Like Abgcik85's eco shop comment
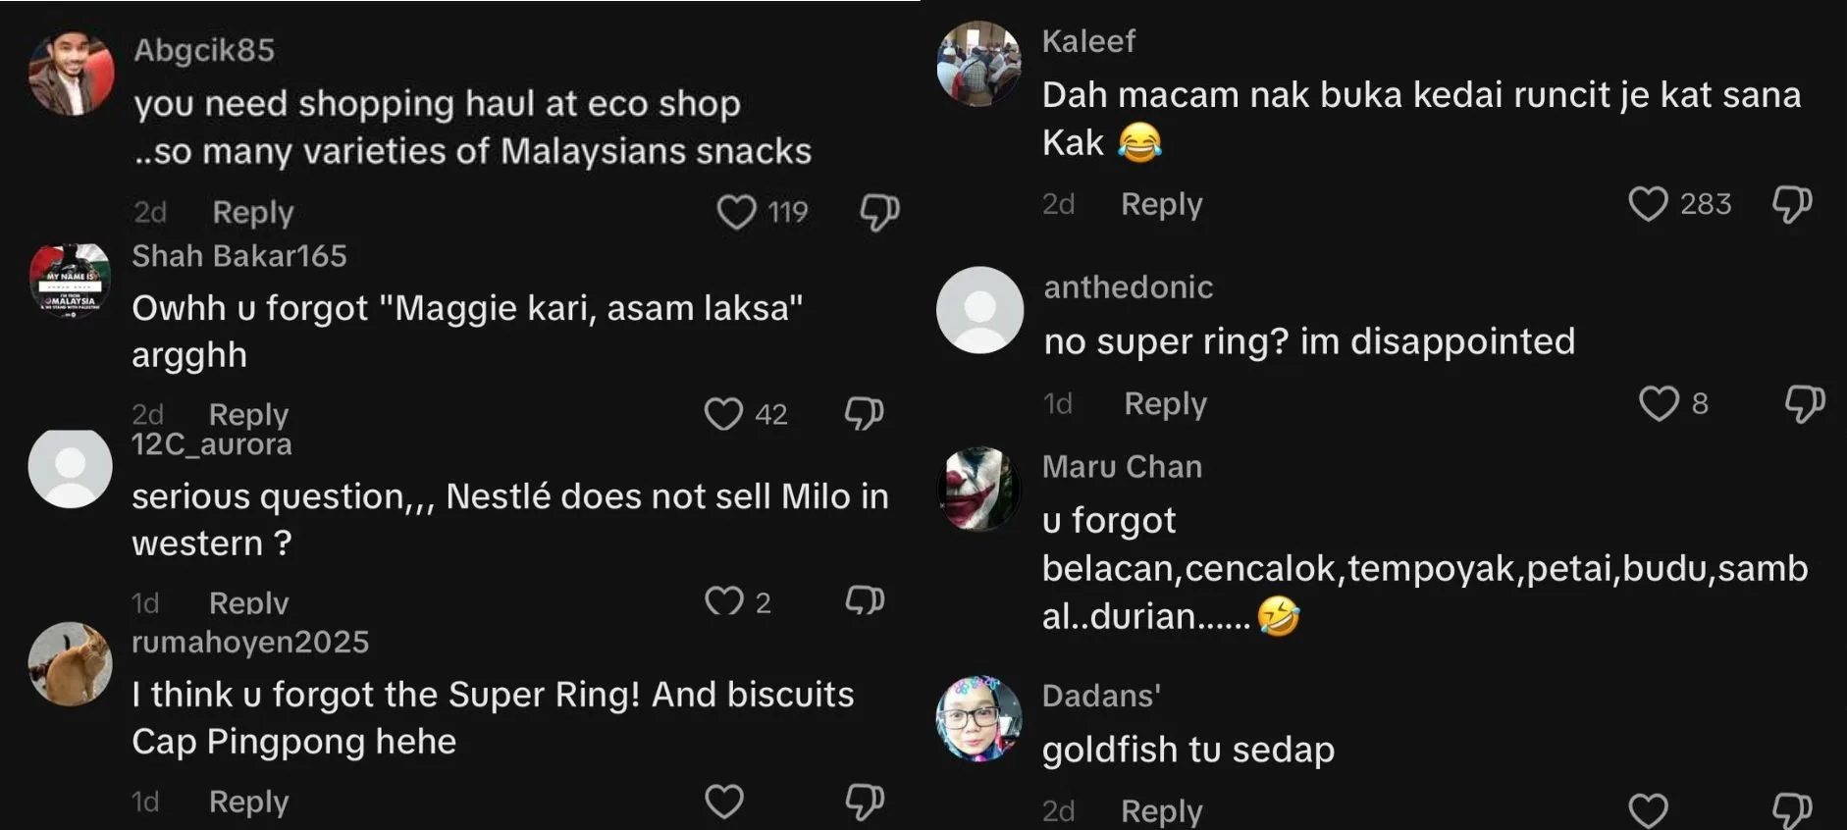Viewport: 1847px width, 830px height. coord(736,212)
